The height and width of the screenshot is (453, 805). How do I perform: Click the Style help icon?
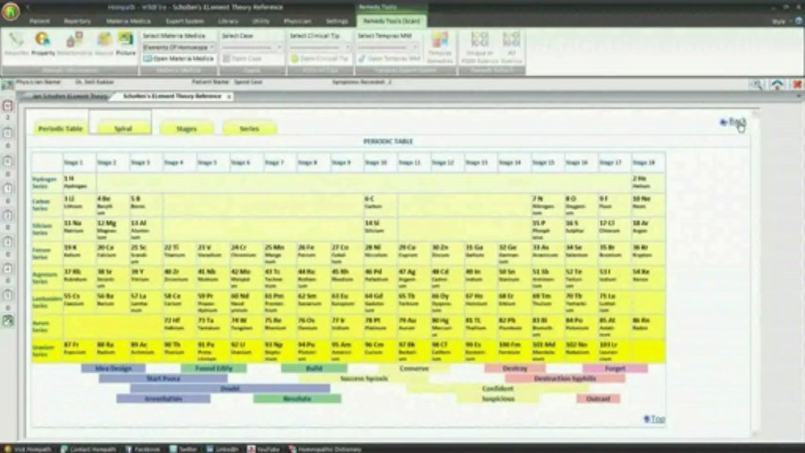coord(798,21)
